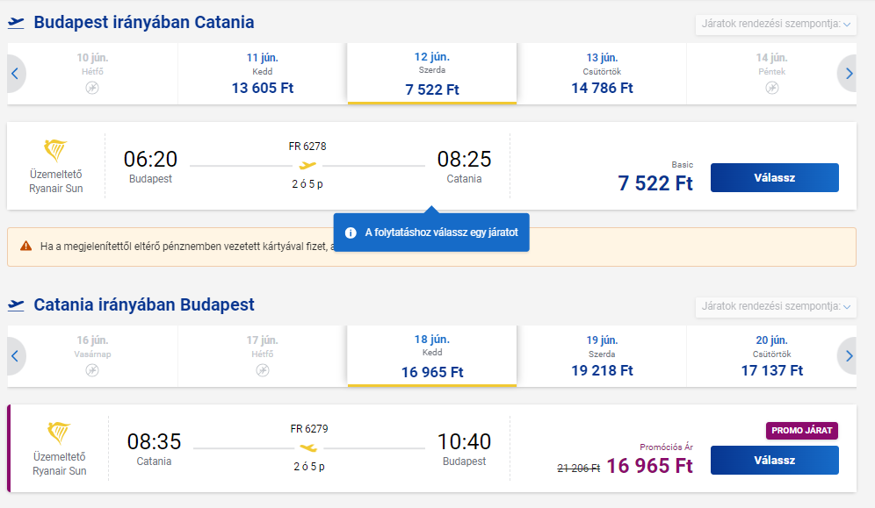The width and height of the screenshot is (875, 508).
Task: Click Ryanair harp logo on FR 6279 flight
Action: coord(59,433)
